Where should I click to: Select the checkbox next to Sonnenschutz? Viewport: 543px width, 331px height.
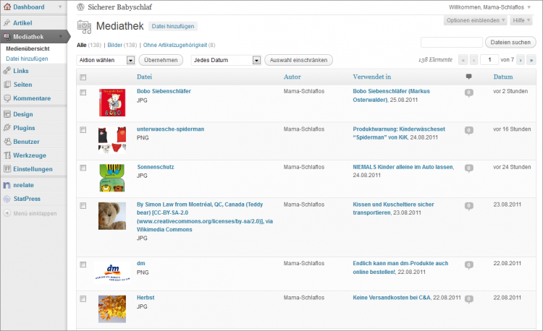(83, 168)
